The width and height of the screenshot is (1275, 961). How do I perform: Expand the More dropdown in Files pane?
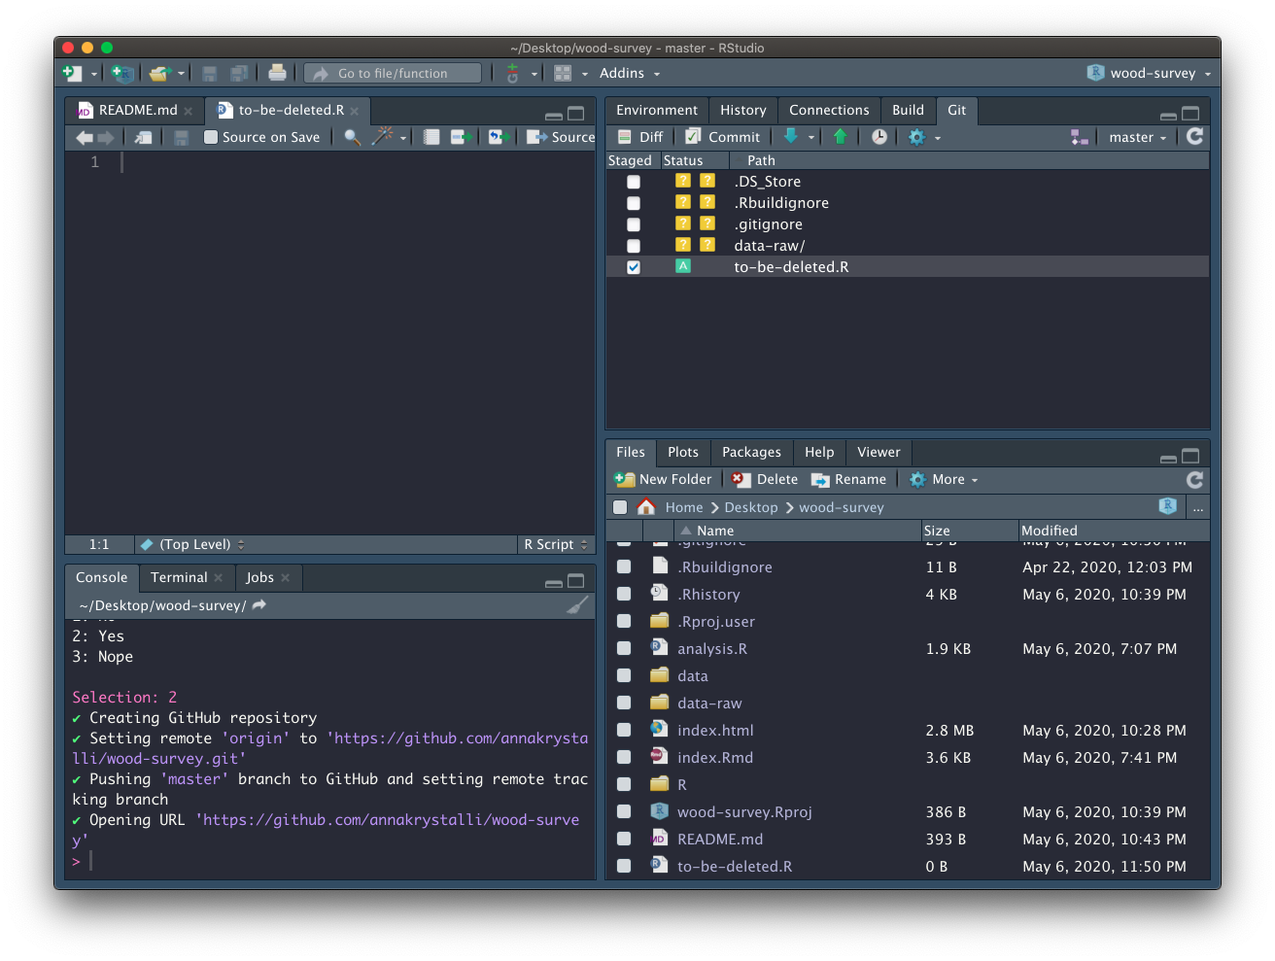(944, 479)
